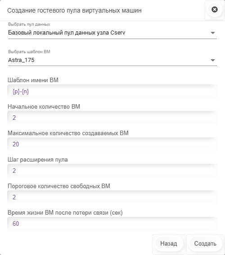
Task: Click the 'Назад' button
Action: tap(169, 243)
